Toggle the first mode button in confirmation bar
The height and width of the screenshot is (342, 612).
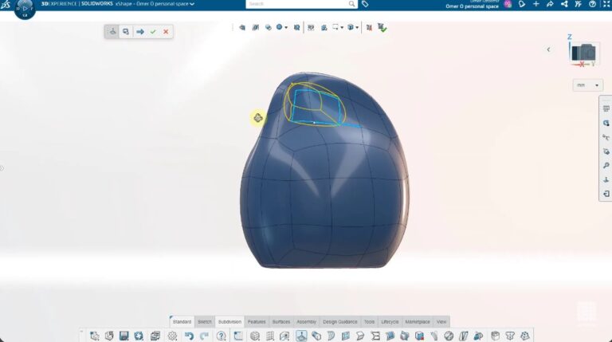pyautogui.click(x=112, y=32)
